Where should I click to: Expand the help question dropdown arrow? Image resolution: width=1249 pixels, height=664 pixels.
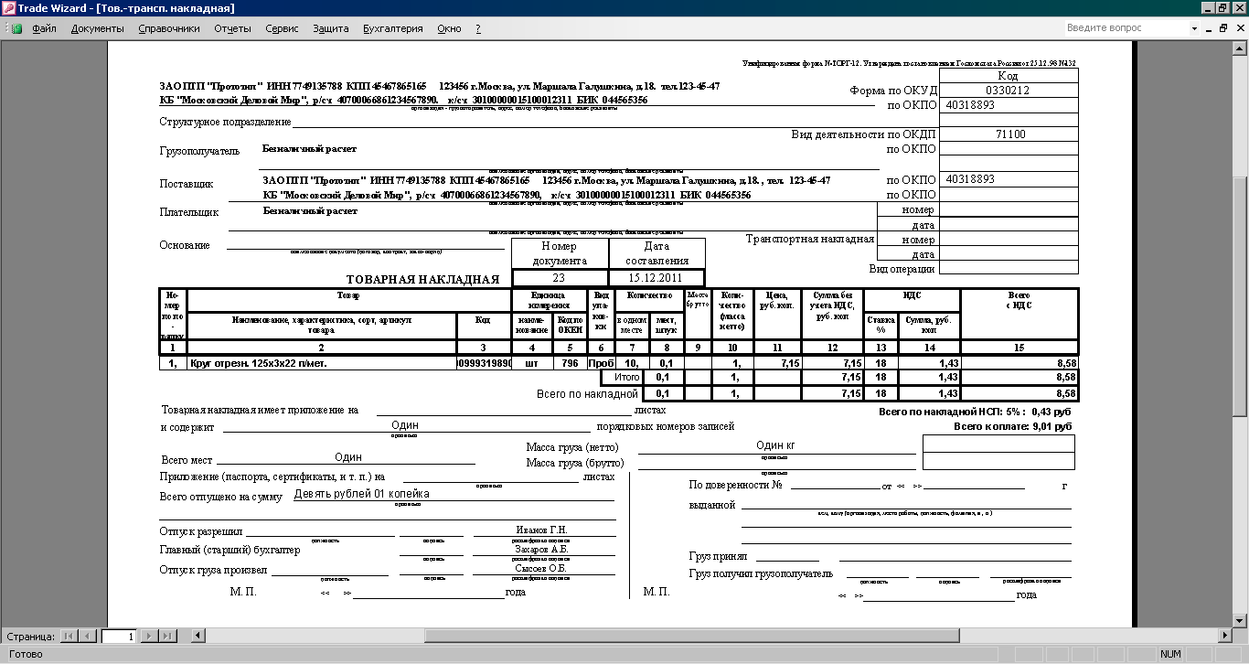tap(1194, 28)
